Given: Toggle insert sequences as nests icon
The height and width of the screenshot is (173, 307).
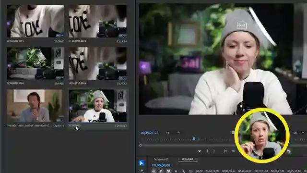Looking at the screenshot, I should (x=153, y=171).
